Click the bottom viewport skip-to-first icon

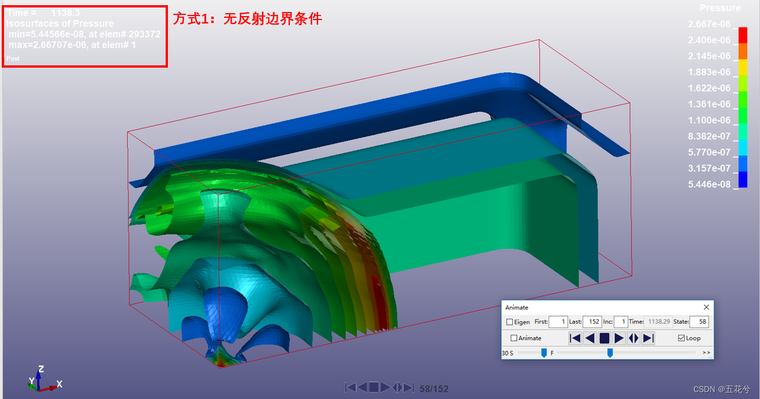tap(350, 388)
